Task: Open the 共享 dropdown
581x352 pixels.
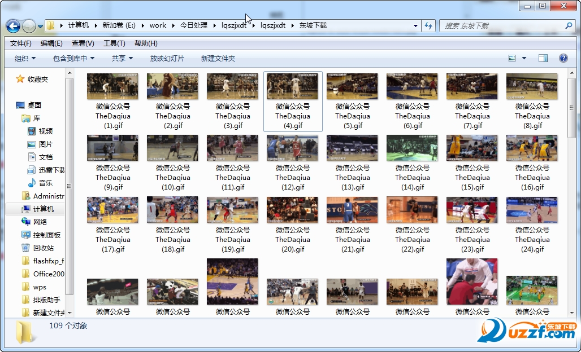Action: [x=122, y=59]
